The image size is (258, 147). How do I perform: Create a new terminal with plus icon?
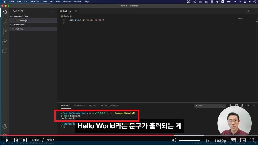[x=230, y=106]
